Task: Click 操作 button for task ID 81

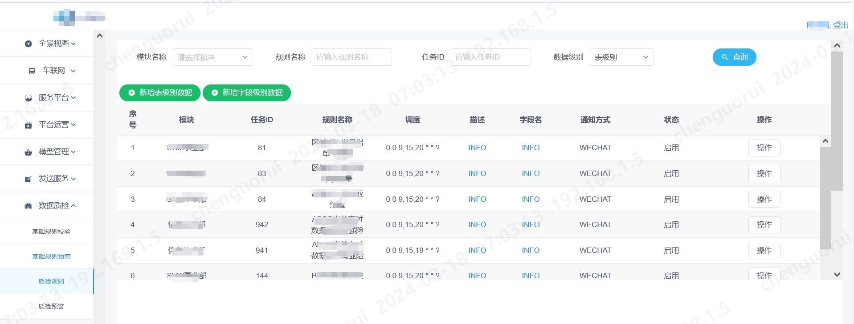Action: click(764, 148)
